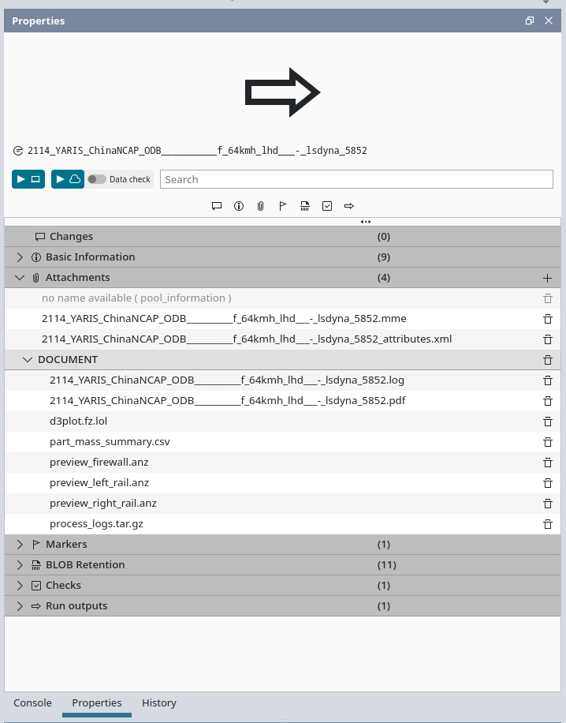Jump to Run outputs via arrow toolbar icon
The image size is (566, 723).
pos(349,206)
